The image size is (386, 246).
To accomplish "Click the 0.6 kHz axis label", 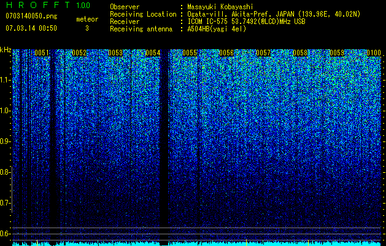I will coord(4,234).
